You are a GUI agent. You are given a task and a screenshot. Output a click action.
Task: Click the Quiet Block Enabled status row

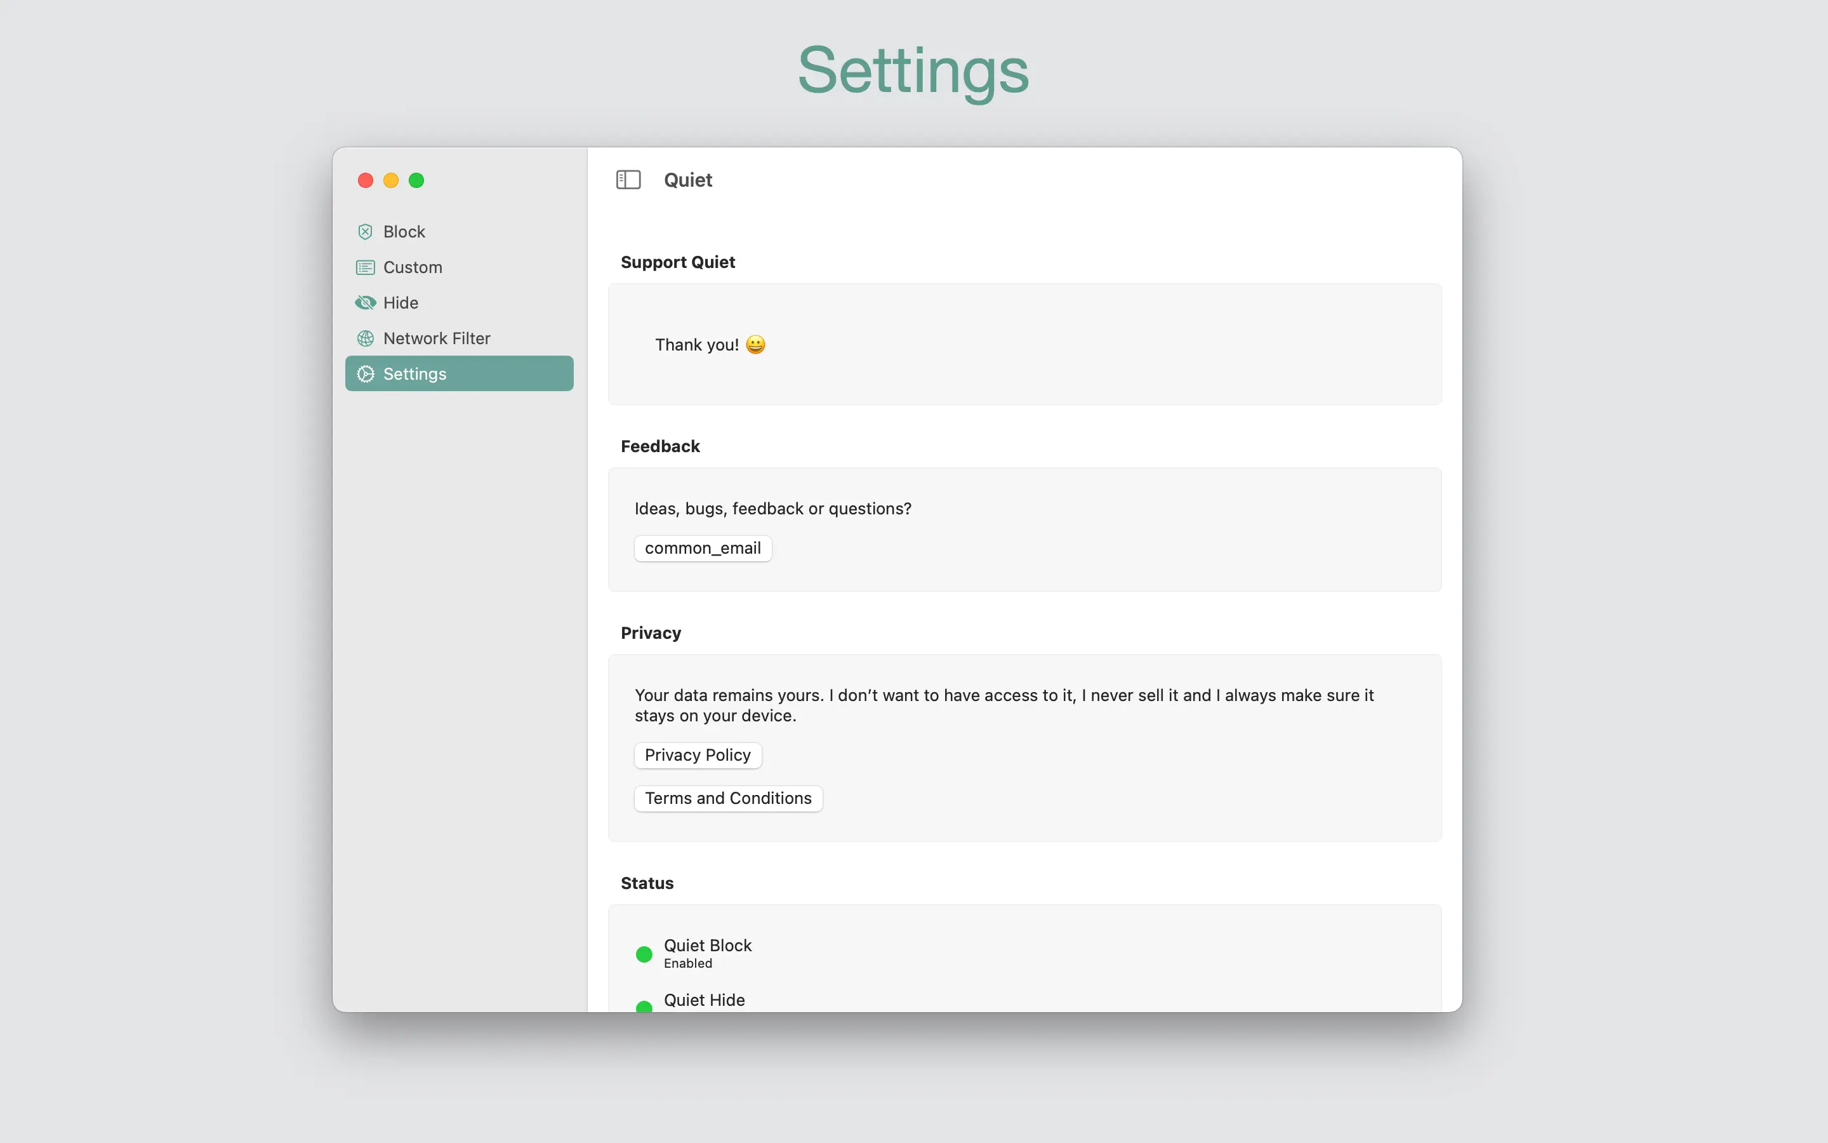(x=707, y=952)
